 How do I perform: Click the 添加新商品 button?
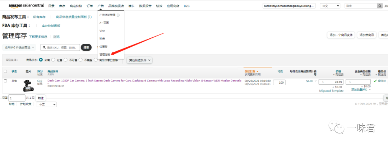(367, 35)
